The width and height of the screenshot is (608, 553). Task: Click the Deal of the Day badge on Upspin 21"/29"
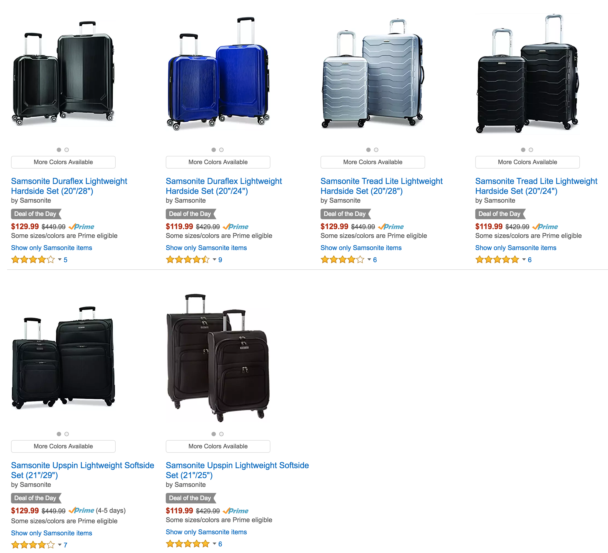(x=36, y=498)
